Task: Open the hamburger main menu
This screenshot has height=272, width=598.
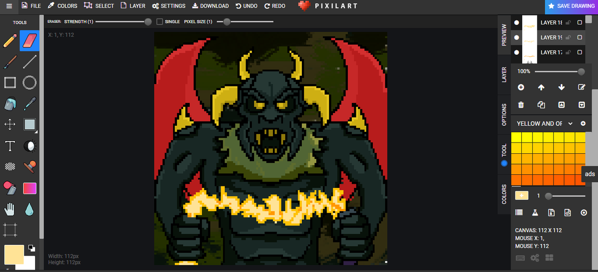Action: [x=9, y=6]
